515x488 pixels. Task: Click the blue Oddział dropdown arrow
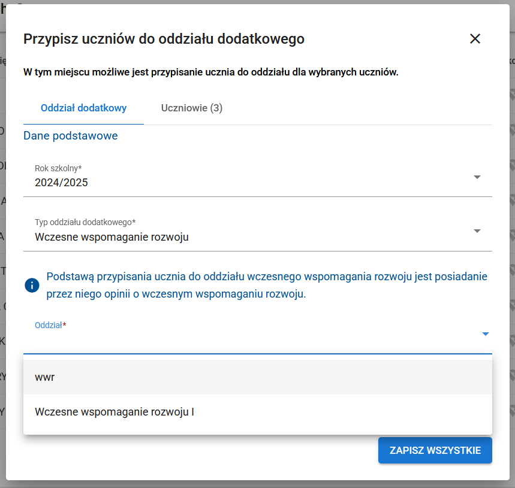point(485,334)
